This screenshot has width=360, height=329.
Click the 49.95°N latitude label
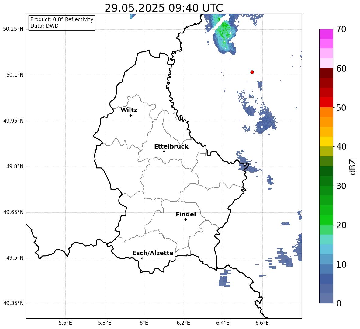13,121
